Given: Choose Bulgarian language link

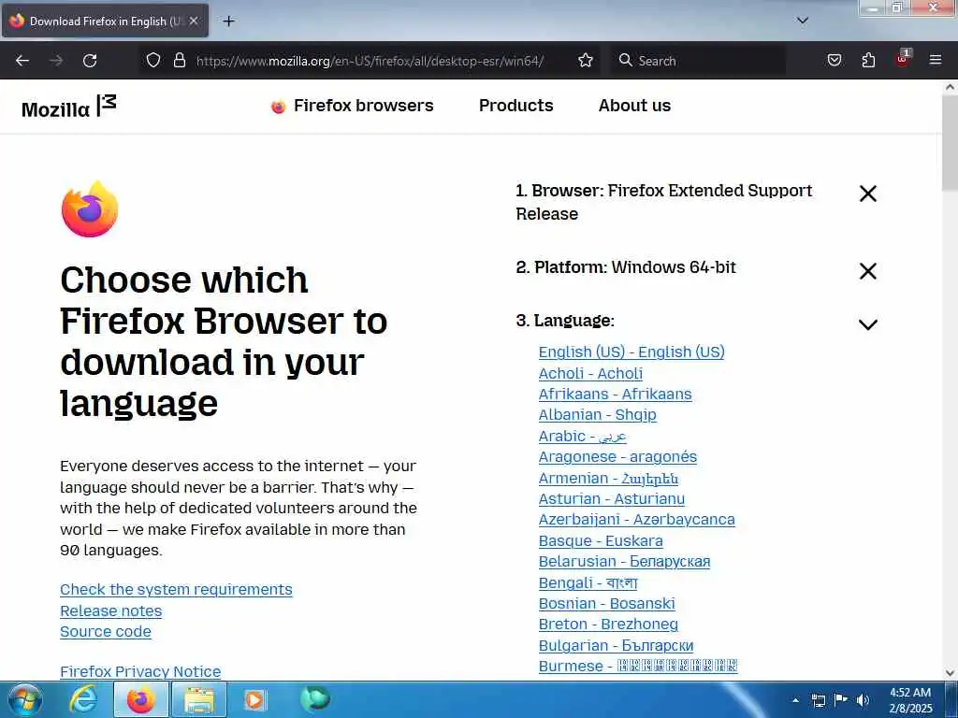Looking at the screenshot, I should pos(616,645).
